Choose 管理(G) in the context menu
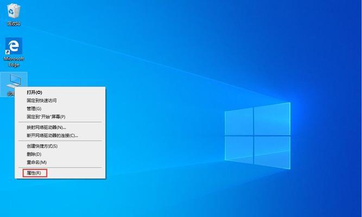362x217 pixels. tap(60, 108)
